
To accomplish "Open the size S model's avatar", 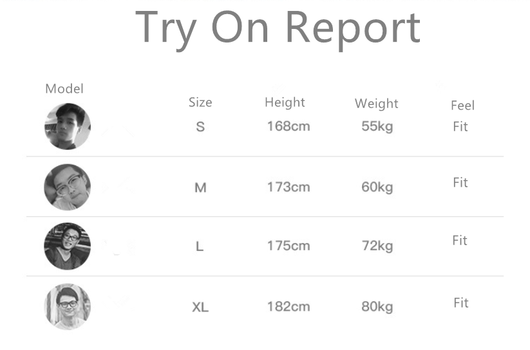I will [x=67, y=127].
